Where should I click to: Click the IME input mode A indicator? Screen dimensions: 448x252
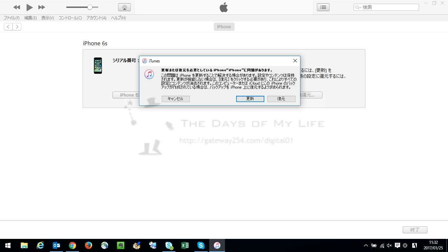(415, 245)
